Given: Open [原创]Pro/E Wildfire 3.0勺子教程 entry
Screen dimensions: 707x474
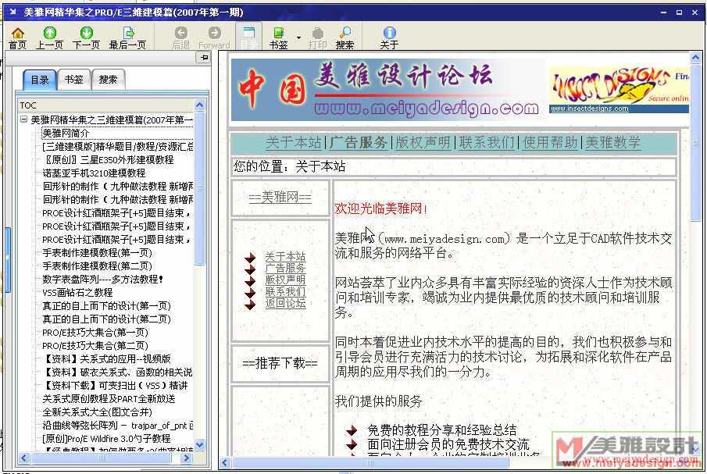Looking at the screenshot, I should [106, 438].
